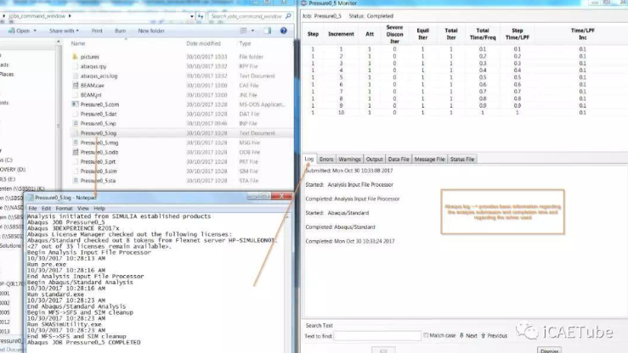
Task: Click increment 5 row in Monitor table
Action: point(465,77)
